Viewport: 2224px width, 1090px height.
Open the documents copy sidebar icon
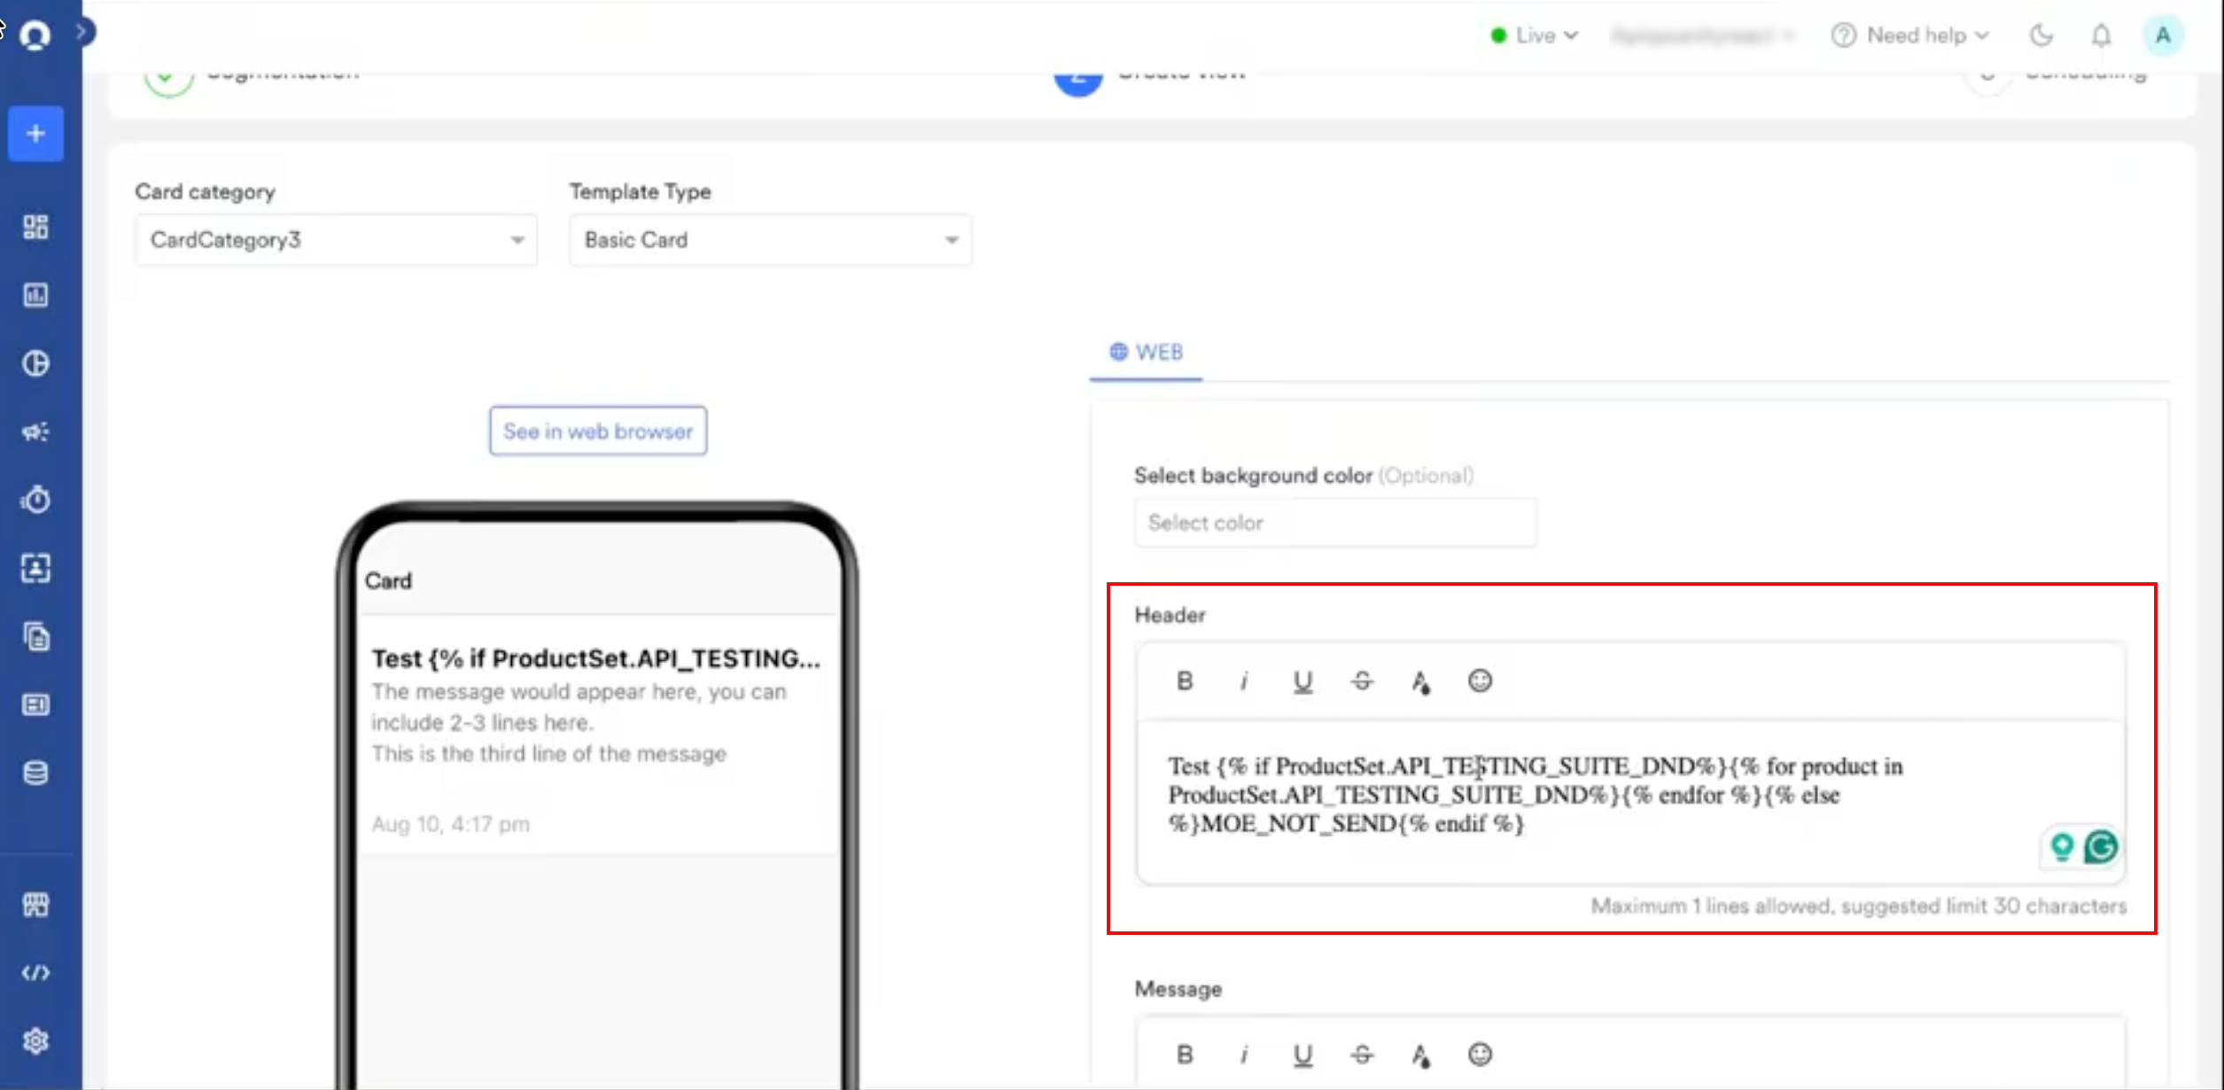[35, 636]
